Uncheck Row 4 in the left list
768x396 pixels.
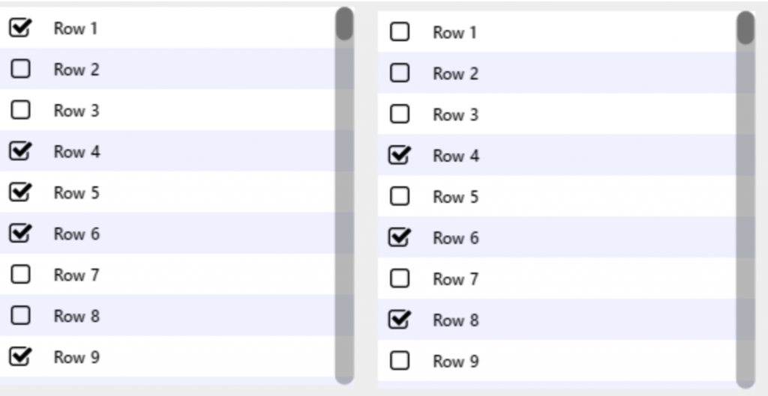pos(20,152)
